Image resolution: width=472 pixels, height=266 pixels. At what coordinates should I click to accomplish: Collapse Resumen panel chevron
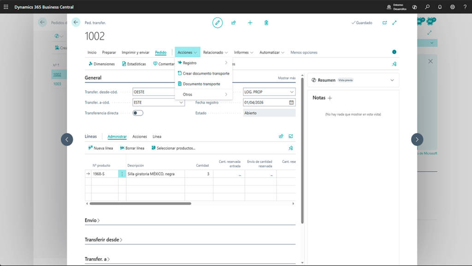click(392, 80)
